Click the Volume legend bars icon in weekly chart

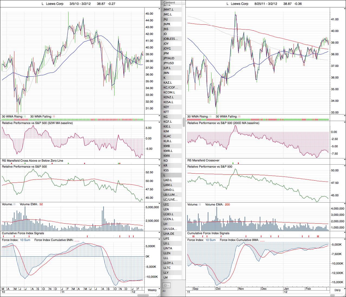(x=14, y=204)
